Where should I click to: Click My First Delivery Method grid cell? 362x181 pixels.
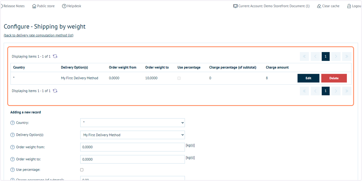tap(80, 78)
